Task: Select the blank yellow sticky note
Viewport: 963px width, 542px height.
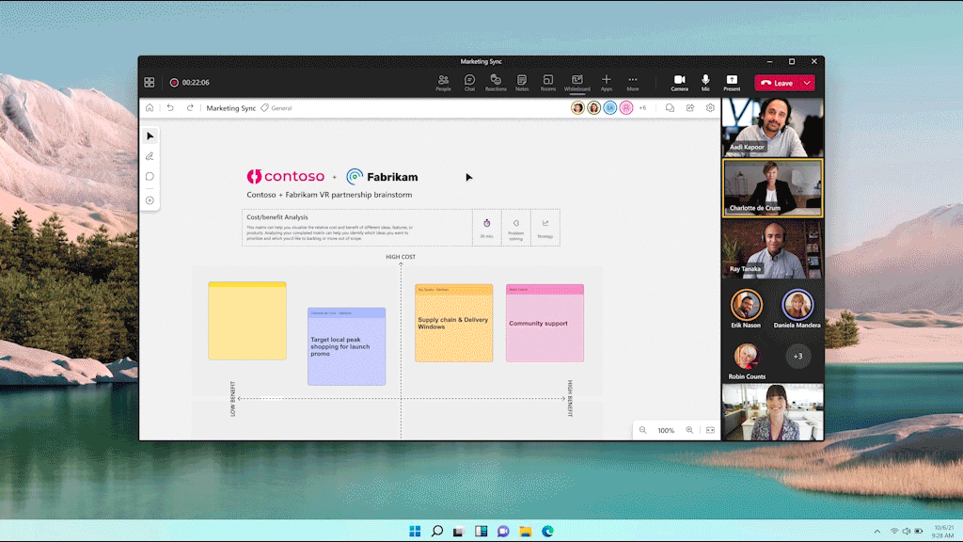Action: (x=247, y=321)
